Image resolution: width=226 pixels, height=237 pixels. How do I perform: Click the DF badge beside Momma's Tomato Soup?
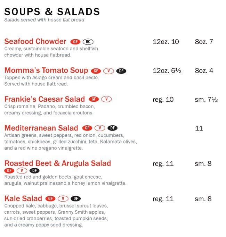click(x=121, y=71)
